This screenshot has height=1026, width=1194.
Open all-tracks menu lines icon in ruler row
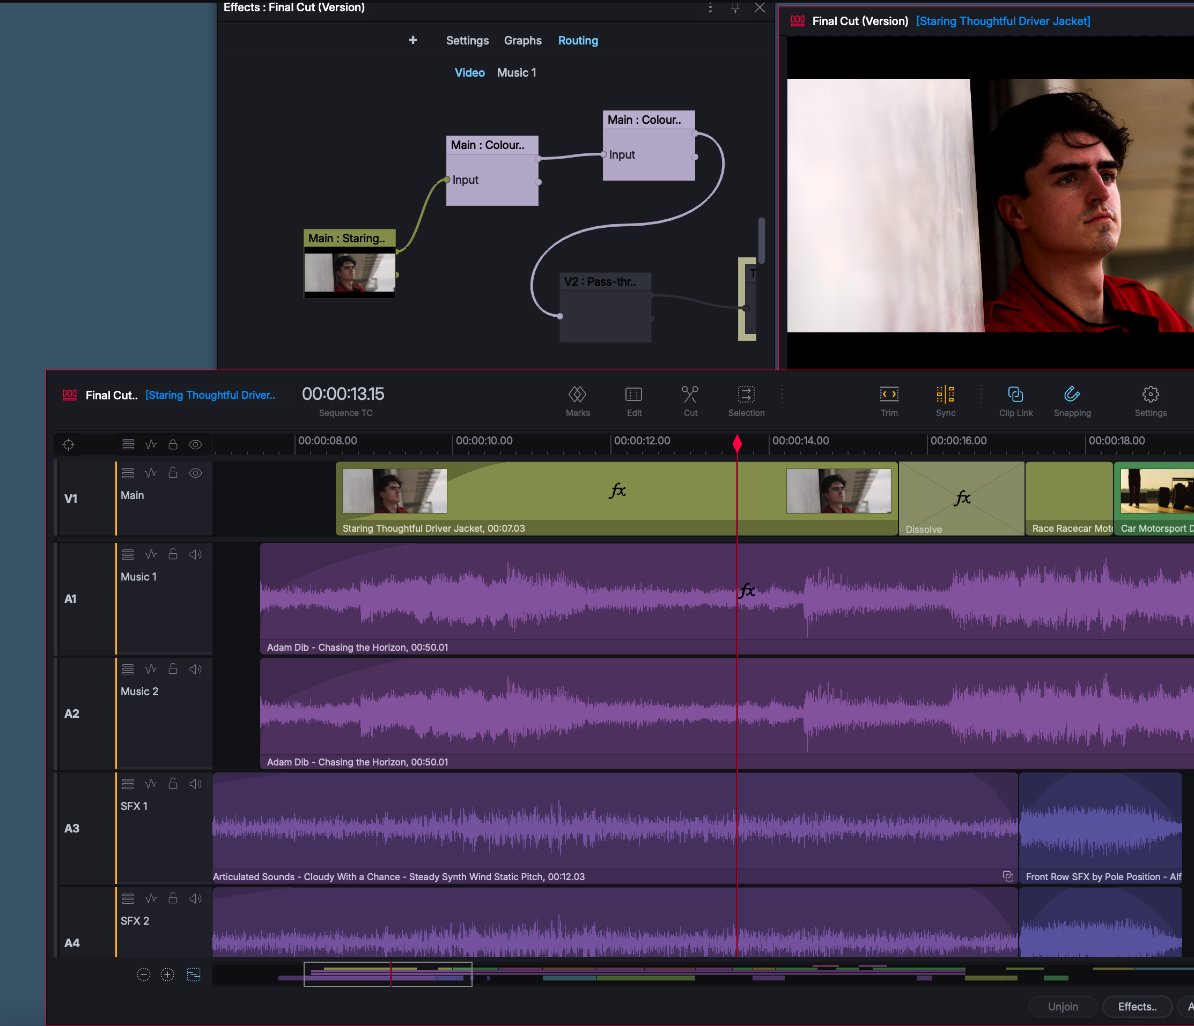[x=128, y=444]
